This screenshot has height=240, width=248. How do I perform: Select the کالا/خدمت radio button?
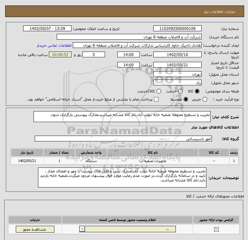pos(159,91)
